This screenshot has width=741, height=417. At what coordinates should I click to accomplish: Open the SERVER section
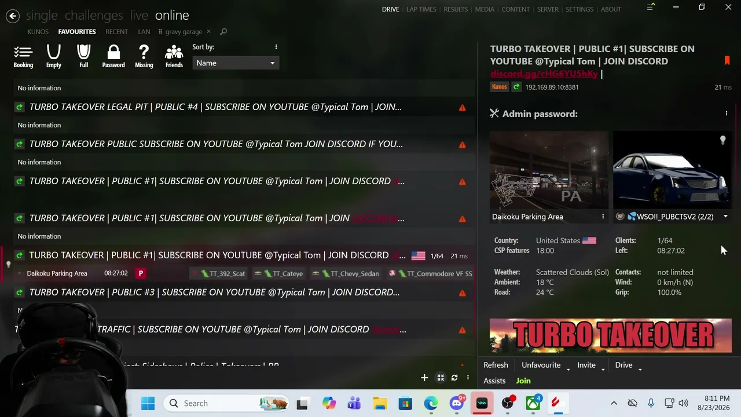(548, 9)
